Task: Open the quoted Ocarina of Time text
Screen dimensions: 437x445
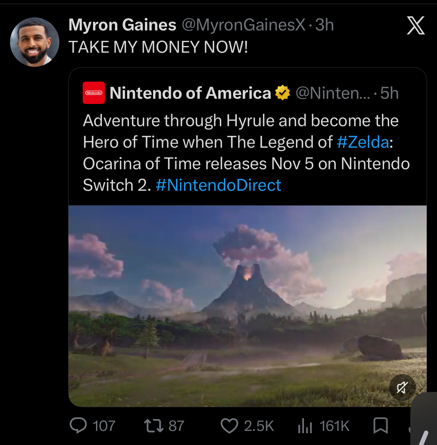Action: (x=246, y=153)
